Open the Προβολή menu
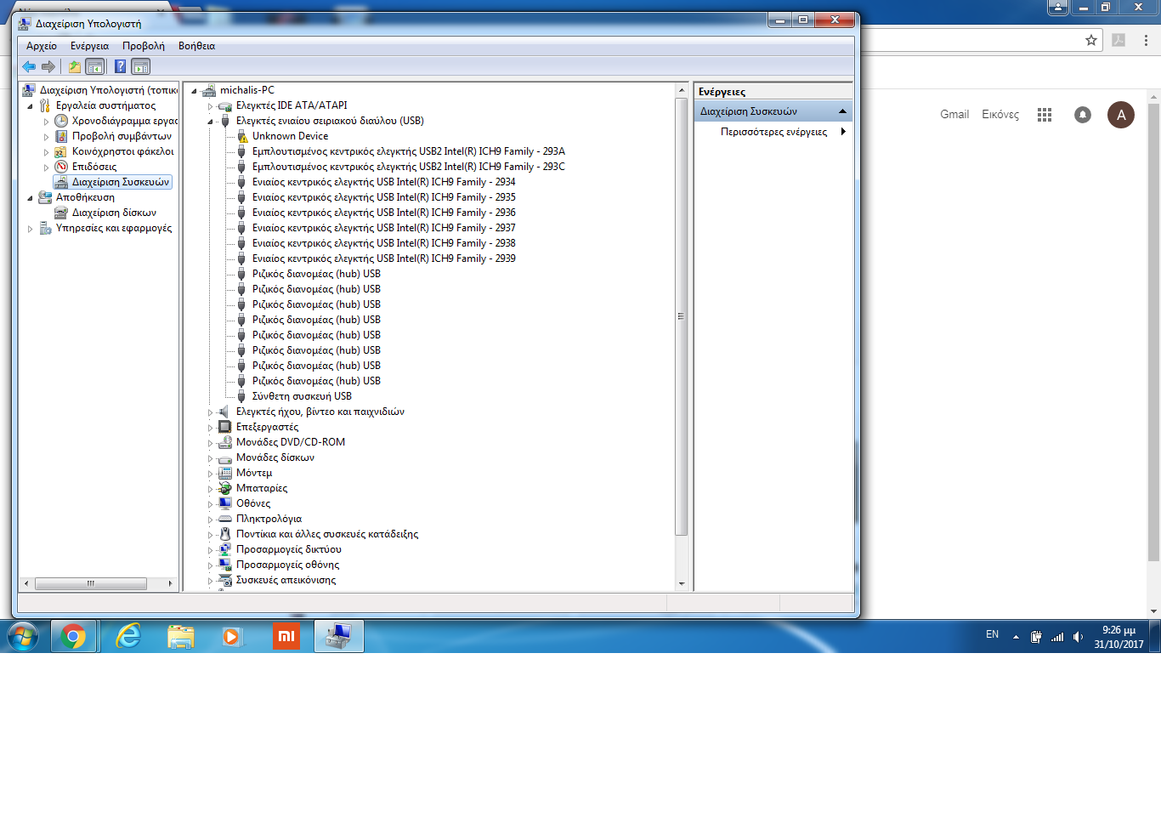The width and height of the screenshot is (1161, 818). pyautogui.click(x=143, y=46)
